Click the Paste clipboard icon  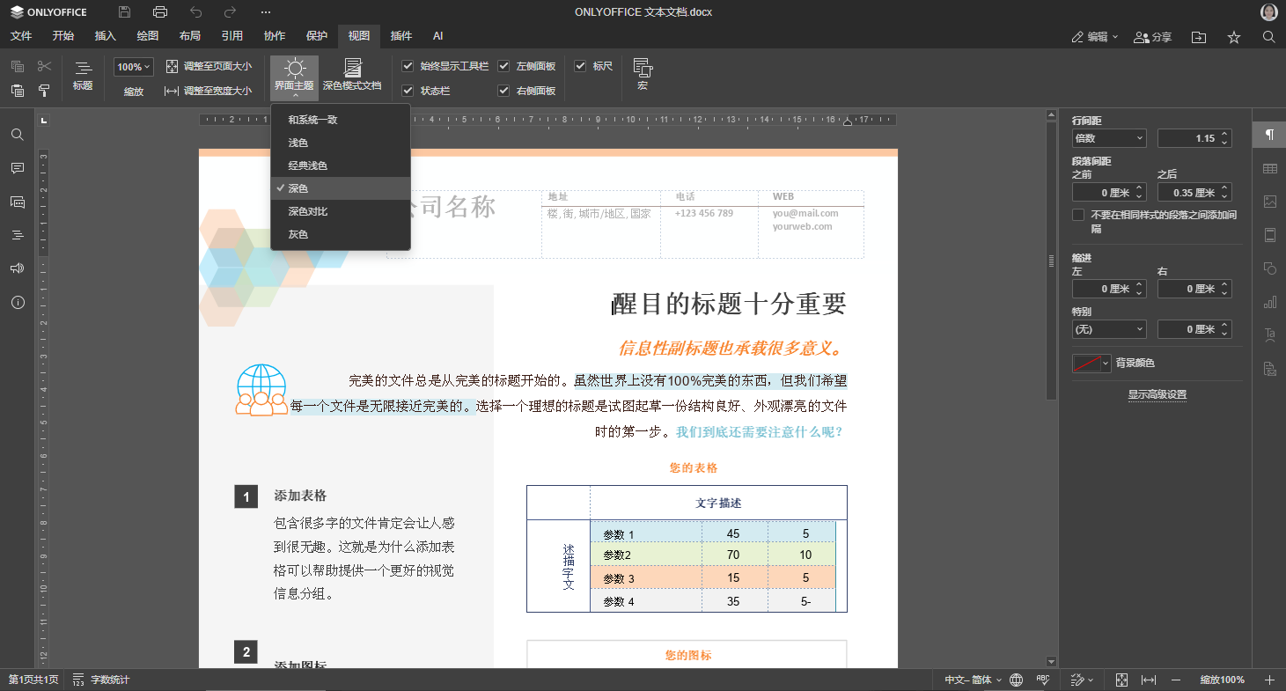[18, 91]
